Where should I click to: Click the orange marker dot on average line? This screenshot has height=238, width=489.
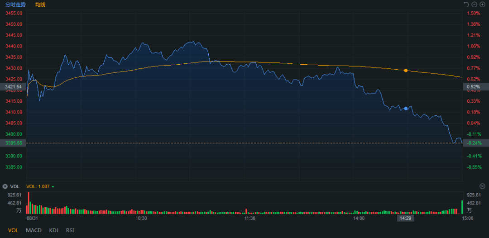pyautogui.click(x=406, y=71)
